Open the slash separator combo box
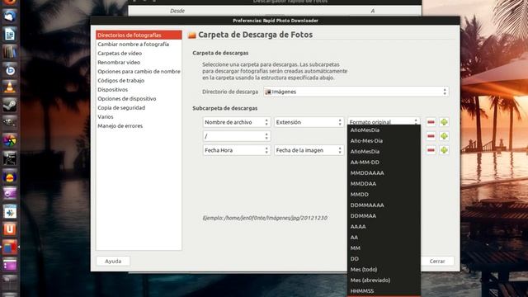Screen dimensions: 528x297 tap(236, 136)
